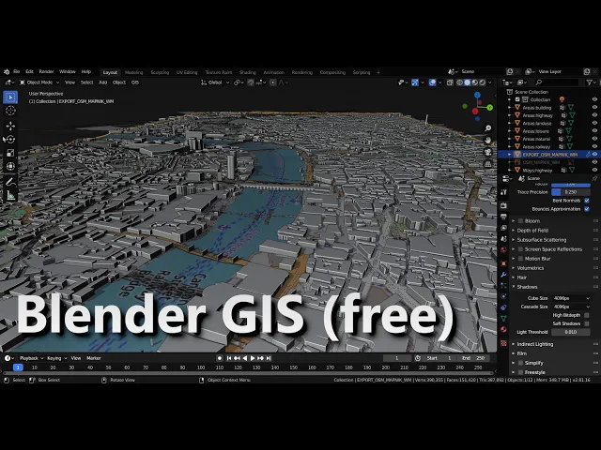Select the Cursor tool

point(10,111)
